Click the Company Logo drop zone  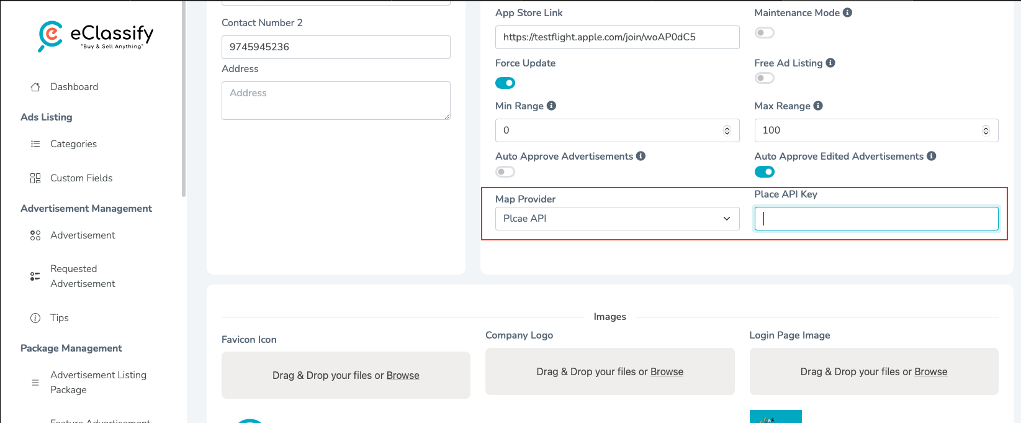point(610,371)
